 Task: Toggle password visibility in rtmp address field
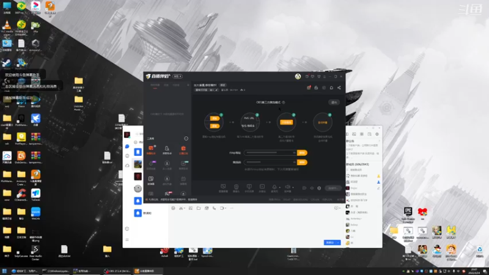tap(294, 153)
